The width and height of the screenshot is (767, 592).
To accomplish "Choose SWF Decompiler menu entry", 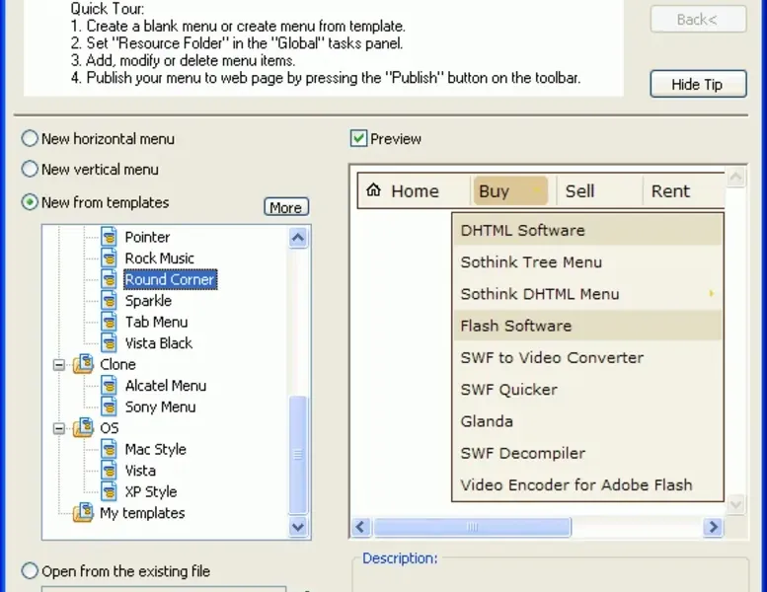I will pos(587,453).
